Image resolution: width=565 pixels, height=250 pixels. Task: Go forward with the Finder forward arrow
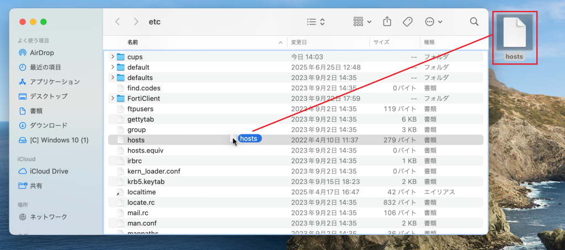pyautogui.click(x=136, y=21)
